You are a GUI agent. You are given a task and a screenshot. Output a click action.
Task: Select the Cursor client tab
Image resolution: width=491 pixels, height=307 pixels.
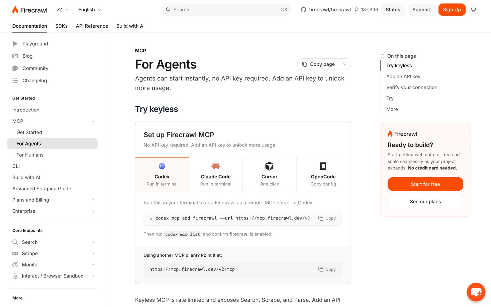pos(269,174)
